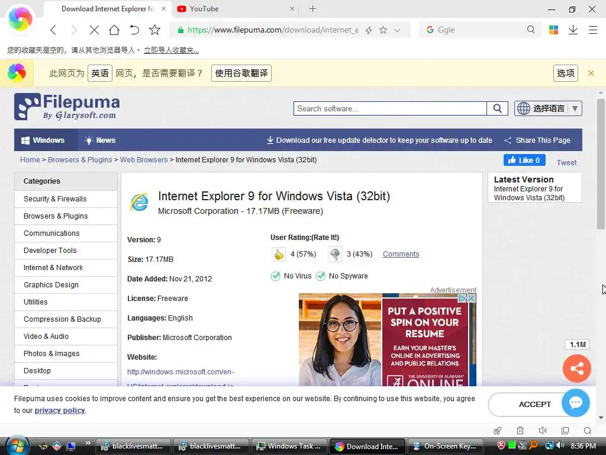The width and height of the screenshot is (606, 455).
Task: Open the Windows menu item in the nav bar
Action: [43, 140]
